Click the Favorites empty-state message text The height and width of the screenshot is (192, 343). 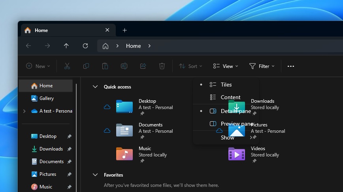162,185
